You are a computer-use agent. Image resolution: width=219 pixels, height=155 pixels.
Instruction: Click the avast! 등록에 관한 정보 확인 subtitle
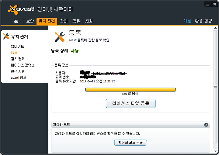coord(89,40)
